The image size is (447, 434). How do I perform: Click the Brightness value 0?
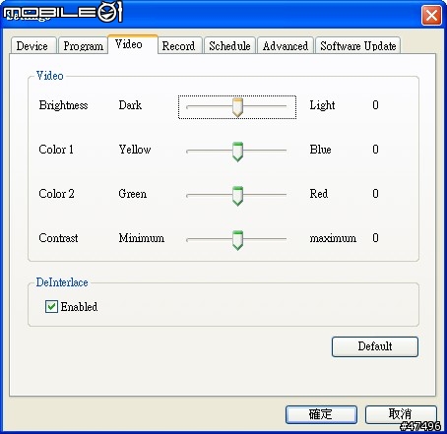point(375,105)
